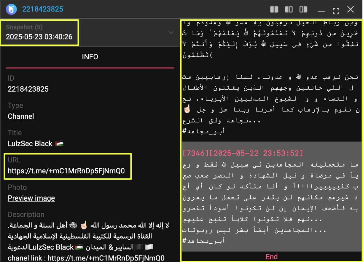Switch to the left-panel-filled layout icon

coord(289,9)
